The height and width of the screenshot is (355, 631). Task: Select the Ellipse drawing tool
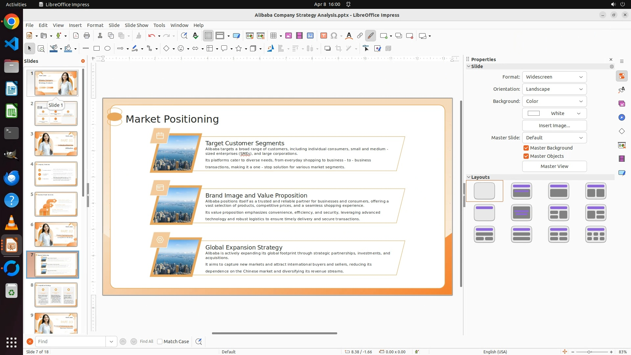(107, 49)
